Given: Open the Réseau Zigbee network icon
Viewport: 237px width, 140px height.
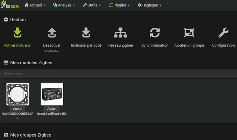Looking at the screenshot, I should 121,33.
